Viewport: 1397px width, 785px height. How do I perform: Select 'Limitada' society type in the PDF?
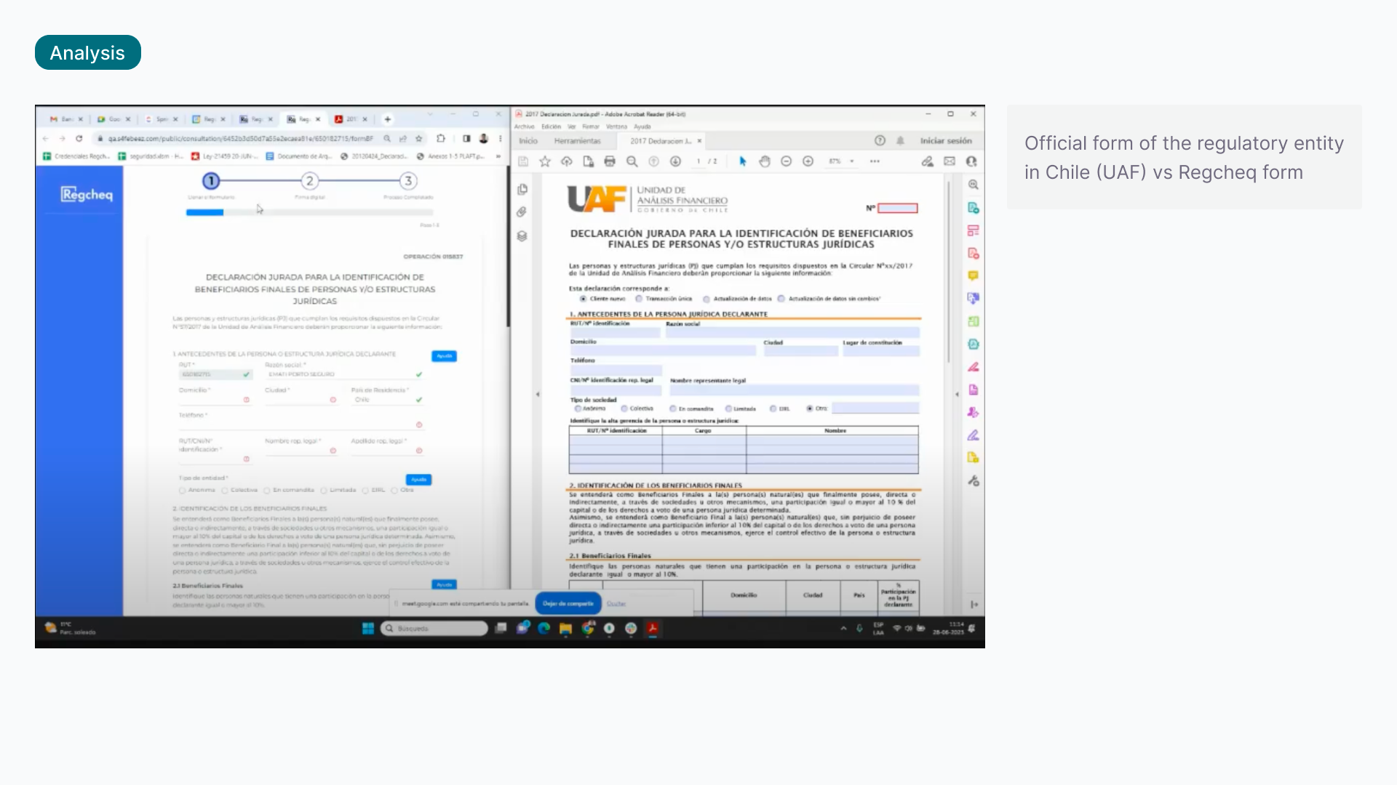(x=728, y=408)
